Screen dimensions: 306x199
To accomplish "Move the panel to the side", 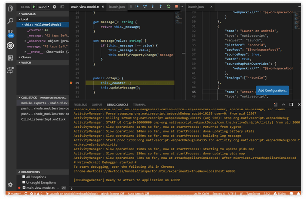I will coord(291,105).
